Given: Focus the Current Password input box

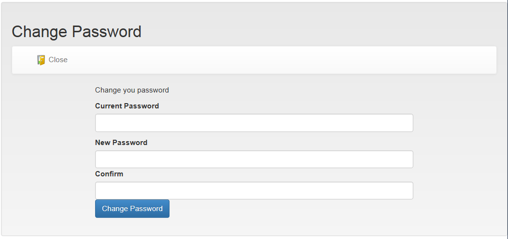Looking at the screenshot, I should coord(254,123).
